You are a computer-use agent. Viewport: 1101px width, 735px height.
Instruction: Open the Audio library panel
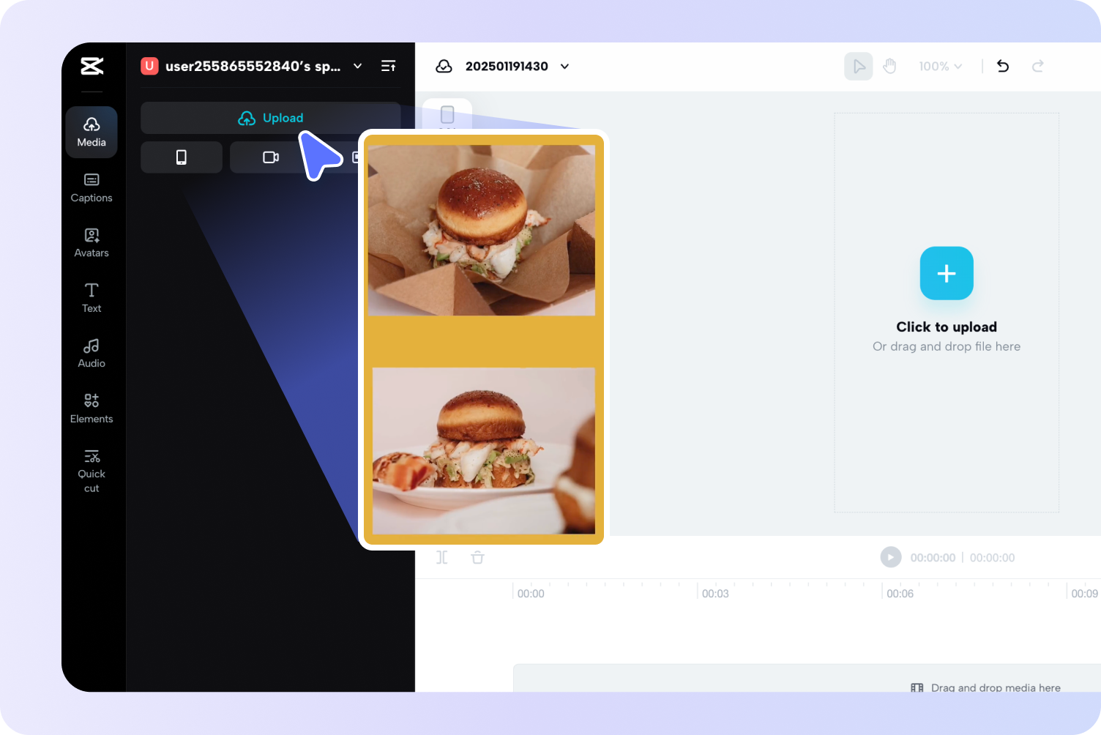(x=91, y=353)
